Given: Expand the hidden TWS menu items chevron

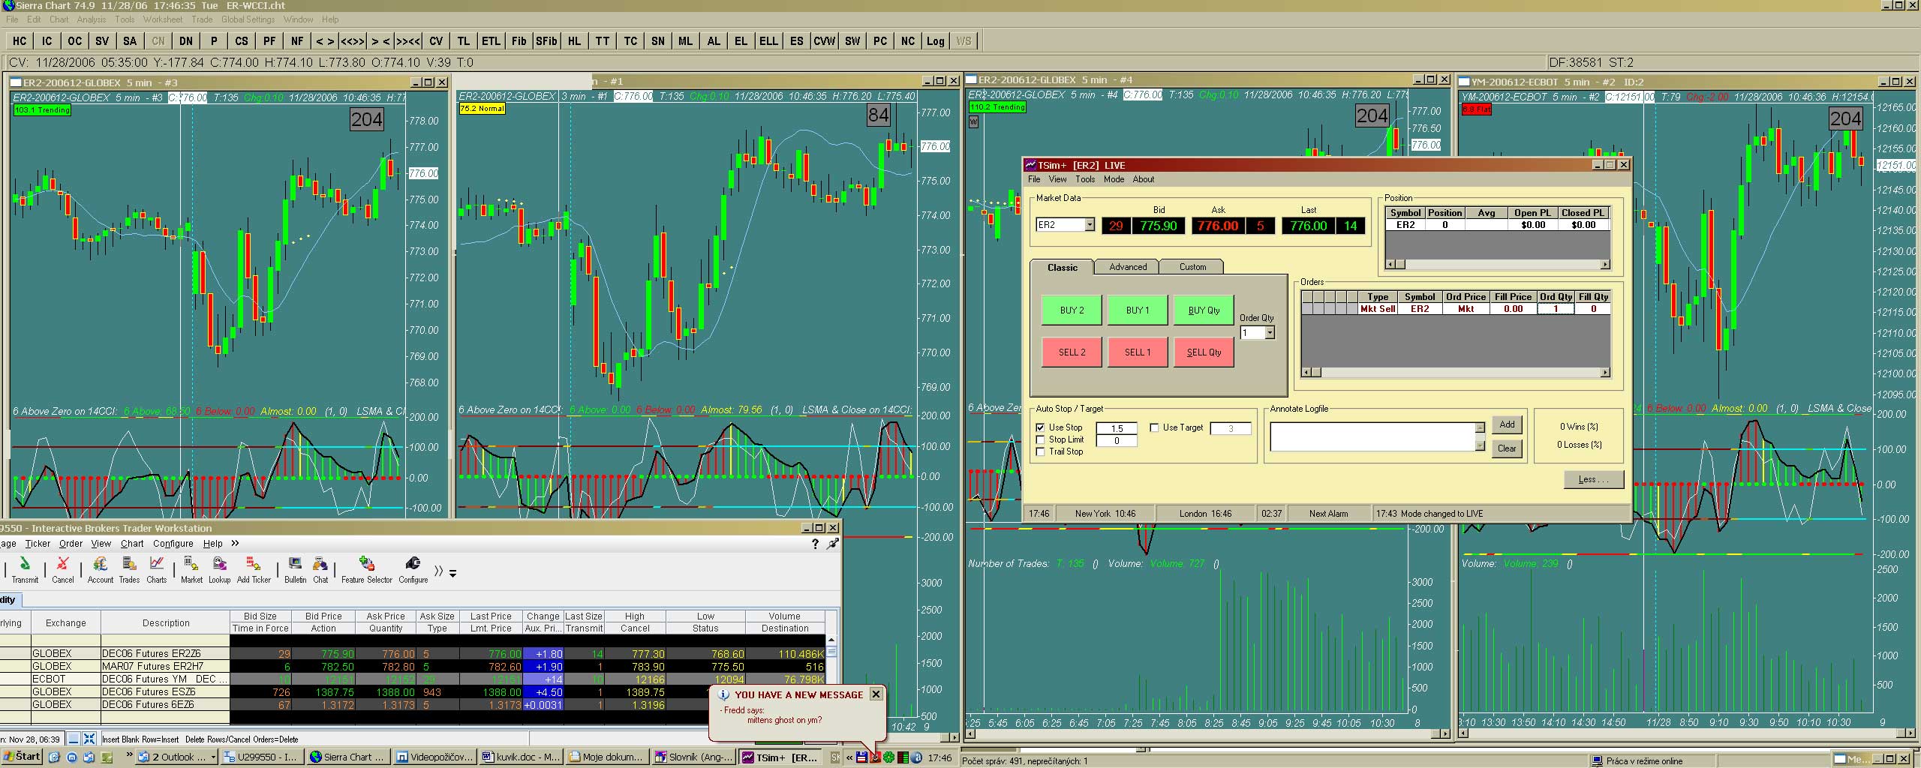Looking at the screenshot, I should pyautogui.click(x=235, y=544).
